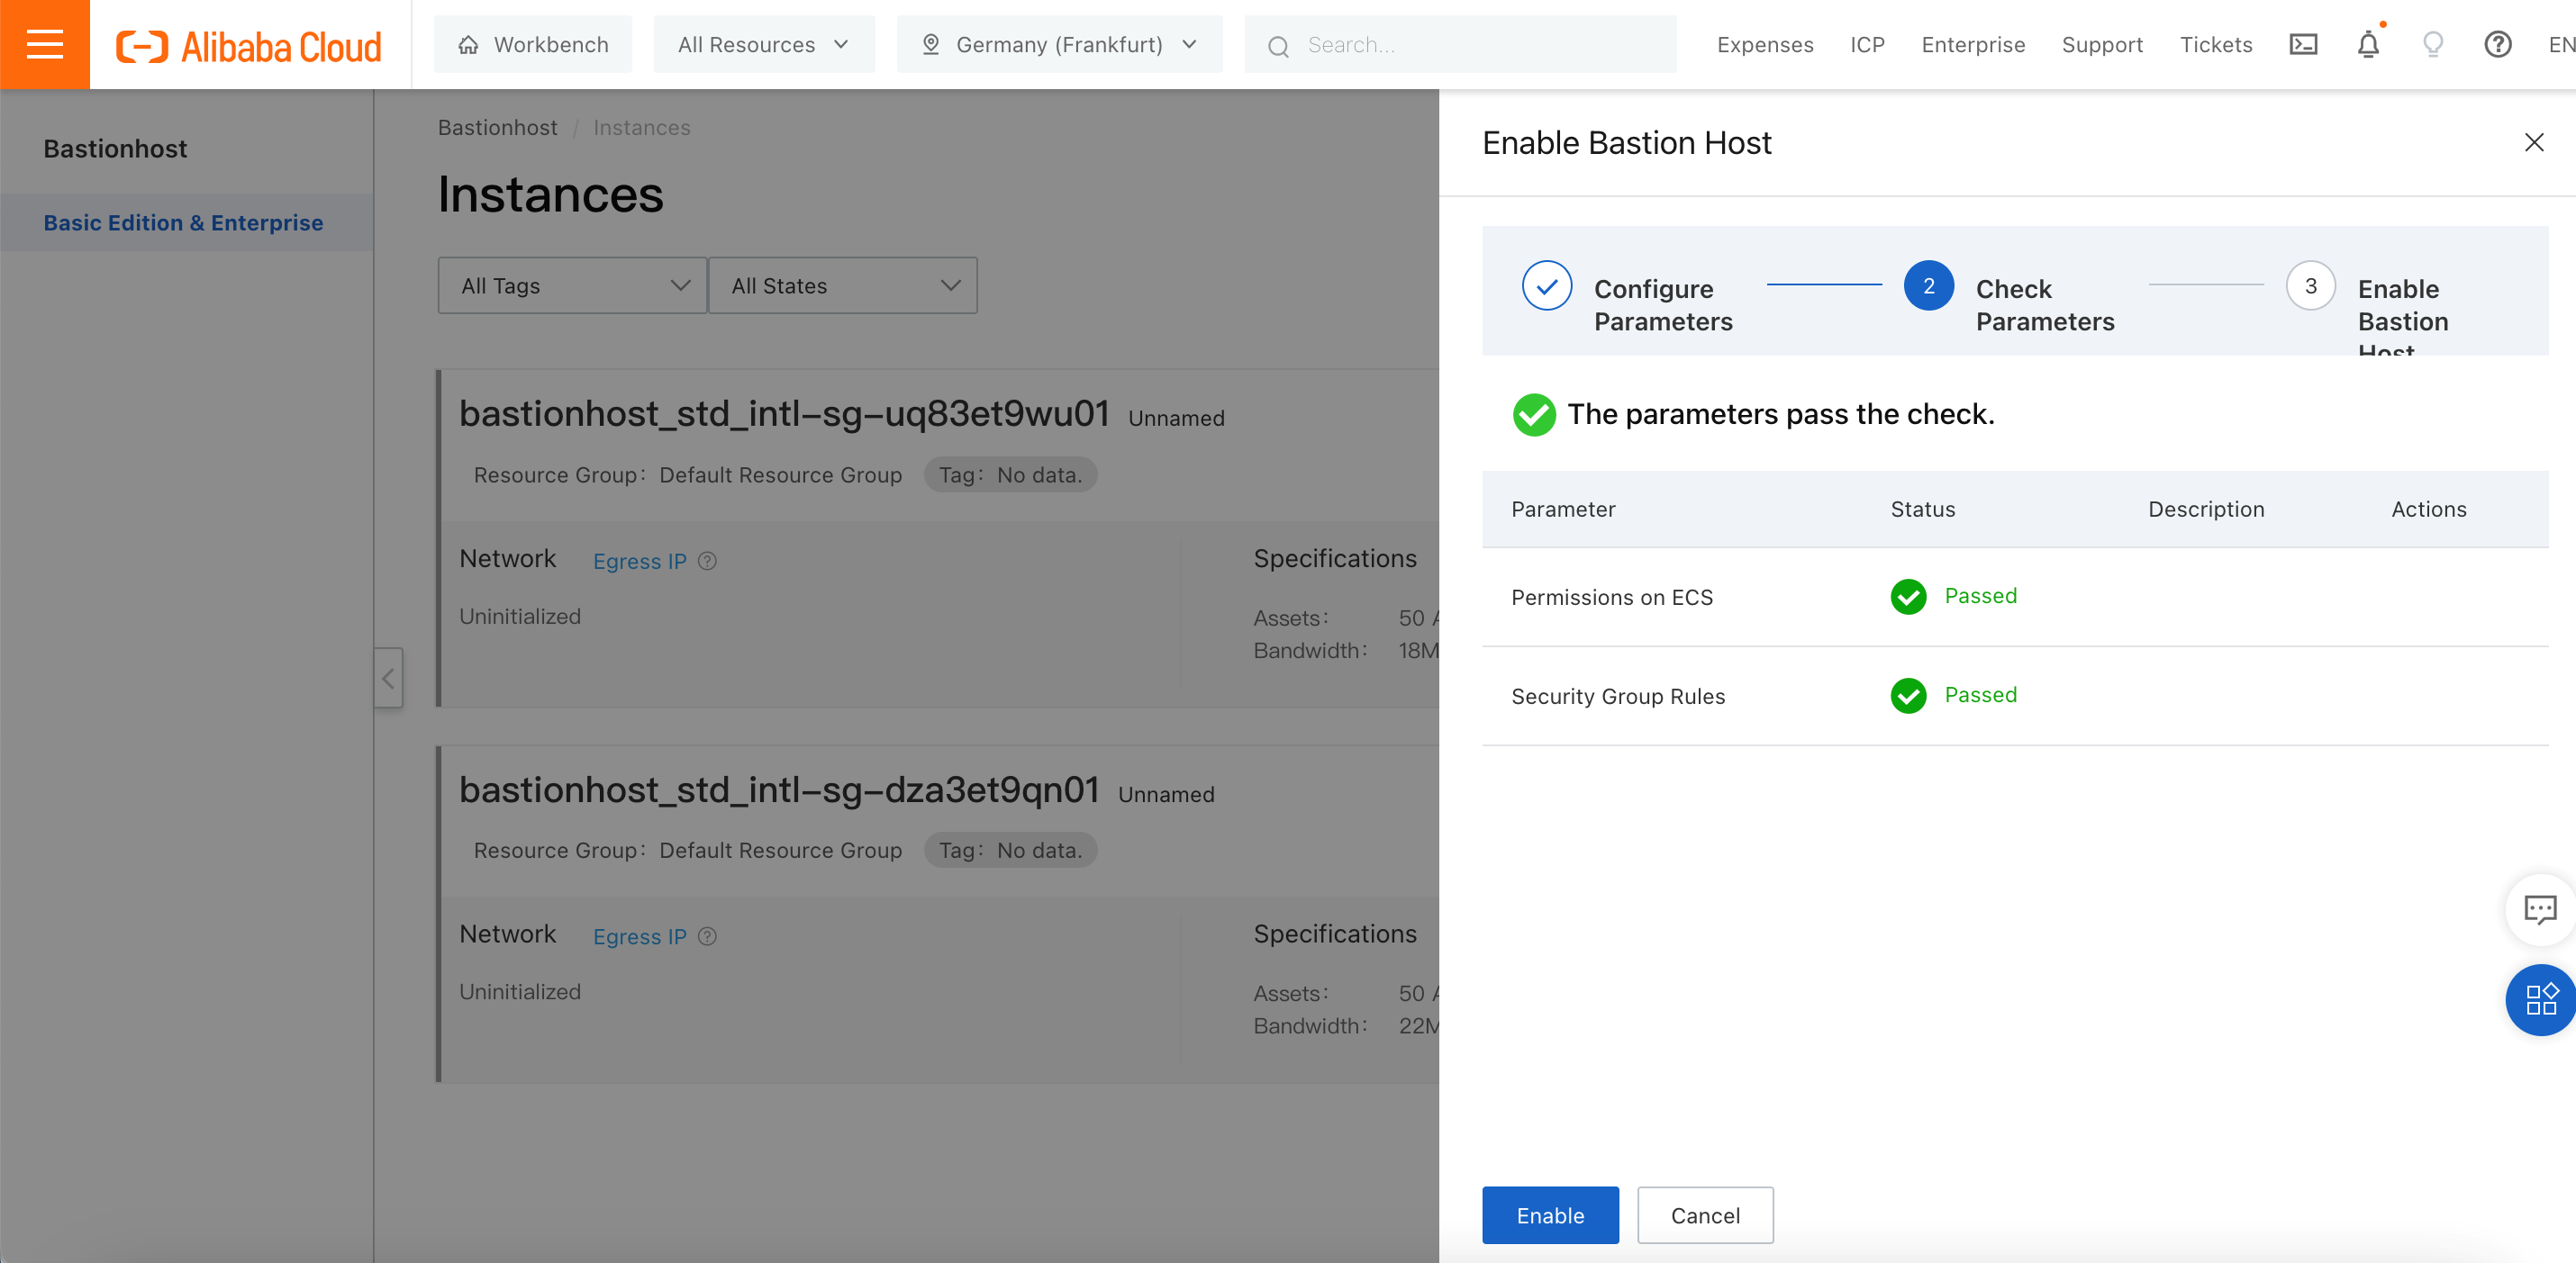Click Egress IP help icon of uq83et9wu01 instance
This screenshot has height=1263, width=2576.
[x=707, y=561]
